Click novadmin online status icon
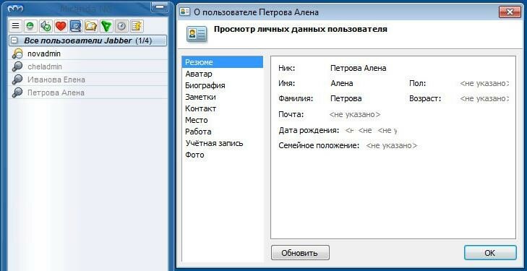This screenshot has width=527, height=271. pyautogui.click(x=17, y=53)
